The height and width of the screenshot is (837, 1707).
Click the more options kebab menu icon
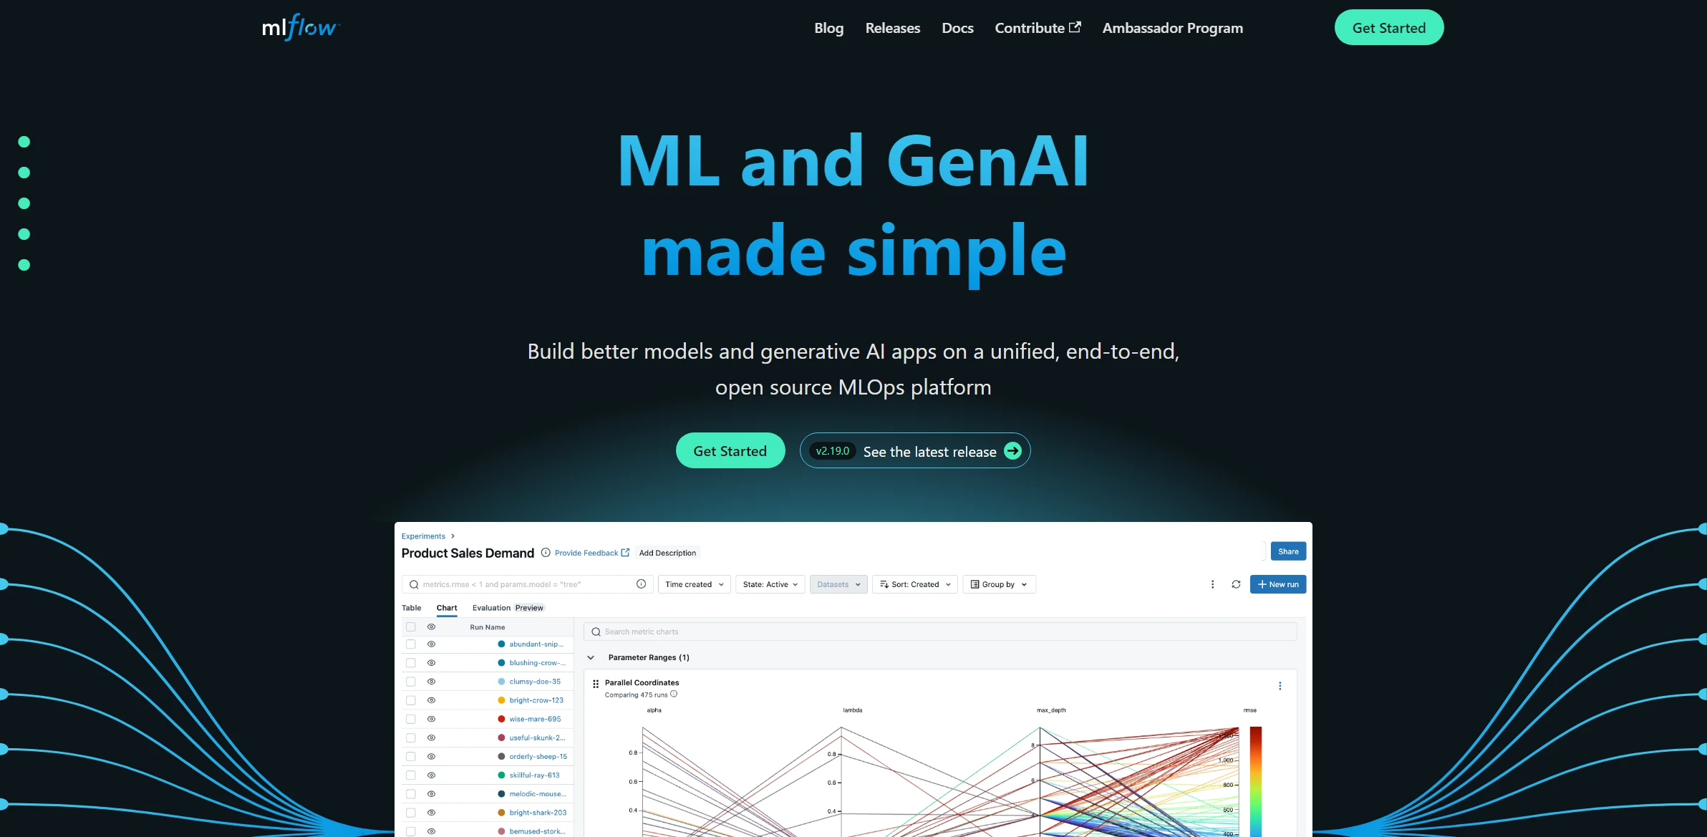[x=1213, y=584]
